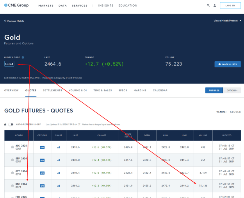This screenshot has width=244, height=198.
Task: Click the DEC 2024 month label
Action: (x=21, y=184)
